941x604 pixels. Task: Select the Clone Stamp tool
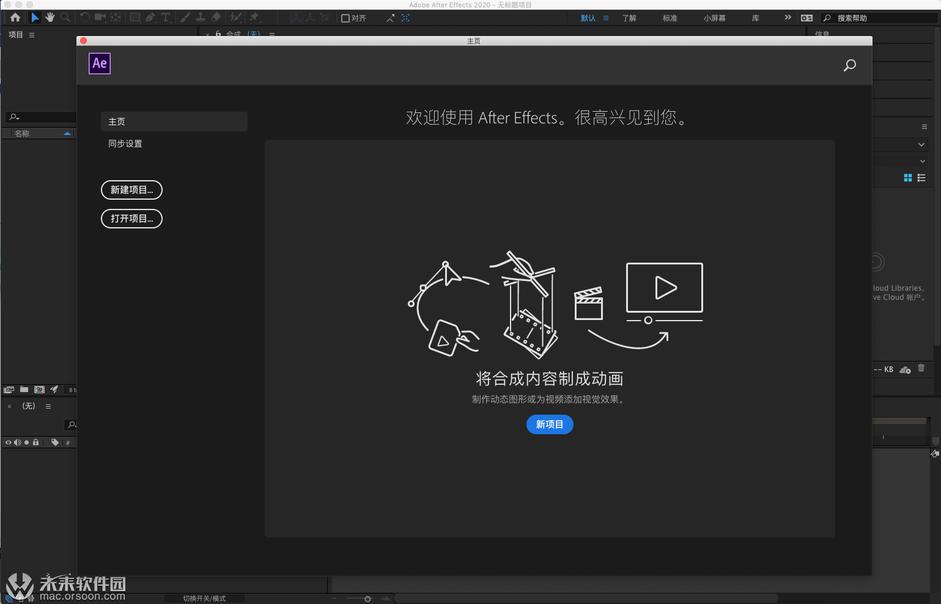tap(201, 18)
